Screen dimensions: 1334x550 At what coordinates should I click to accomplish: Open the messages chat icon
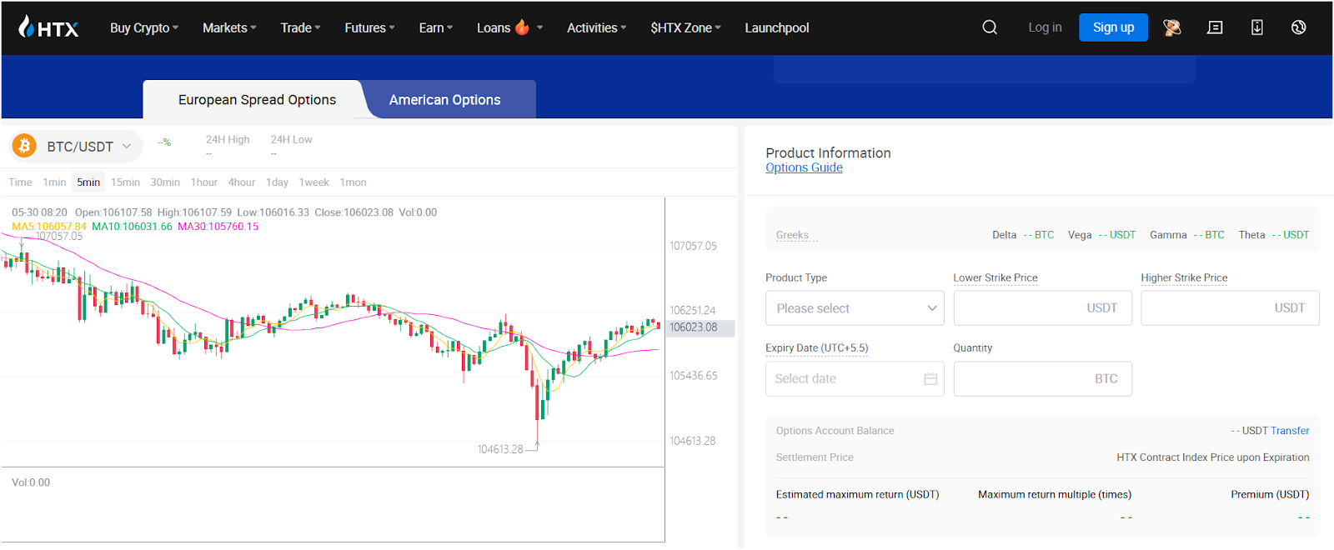(1215, 27)
